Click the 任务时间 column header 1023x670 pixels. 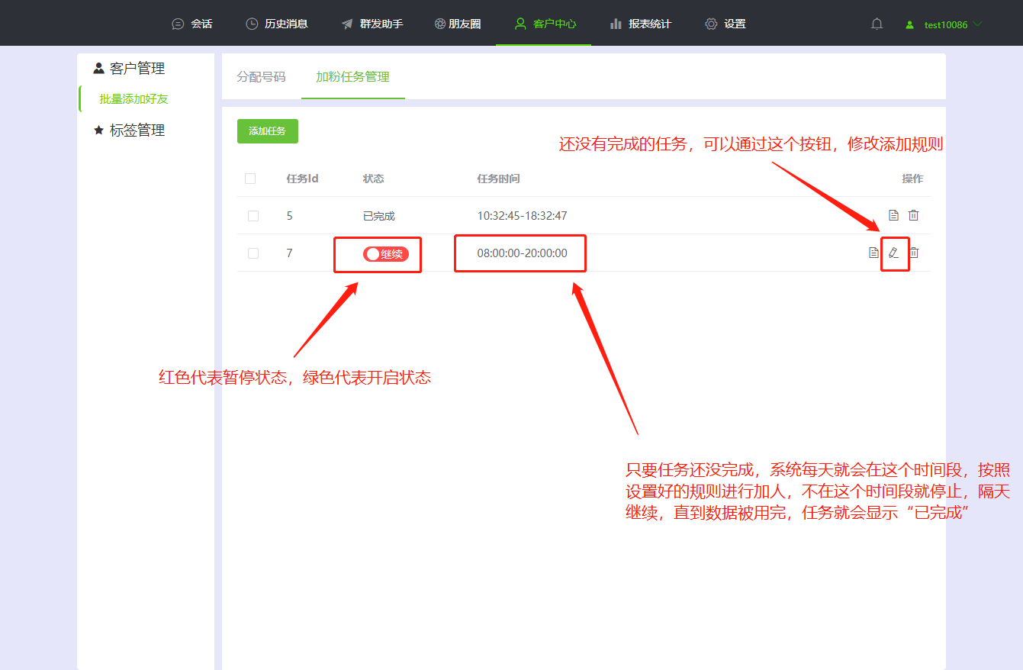coord(498,179)
